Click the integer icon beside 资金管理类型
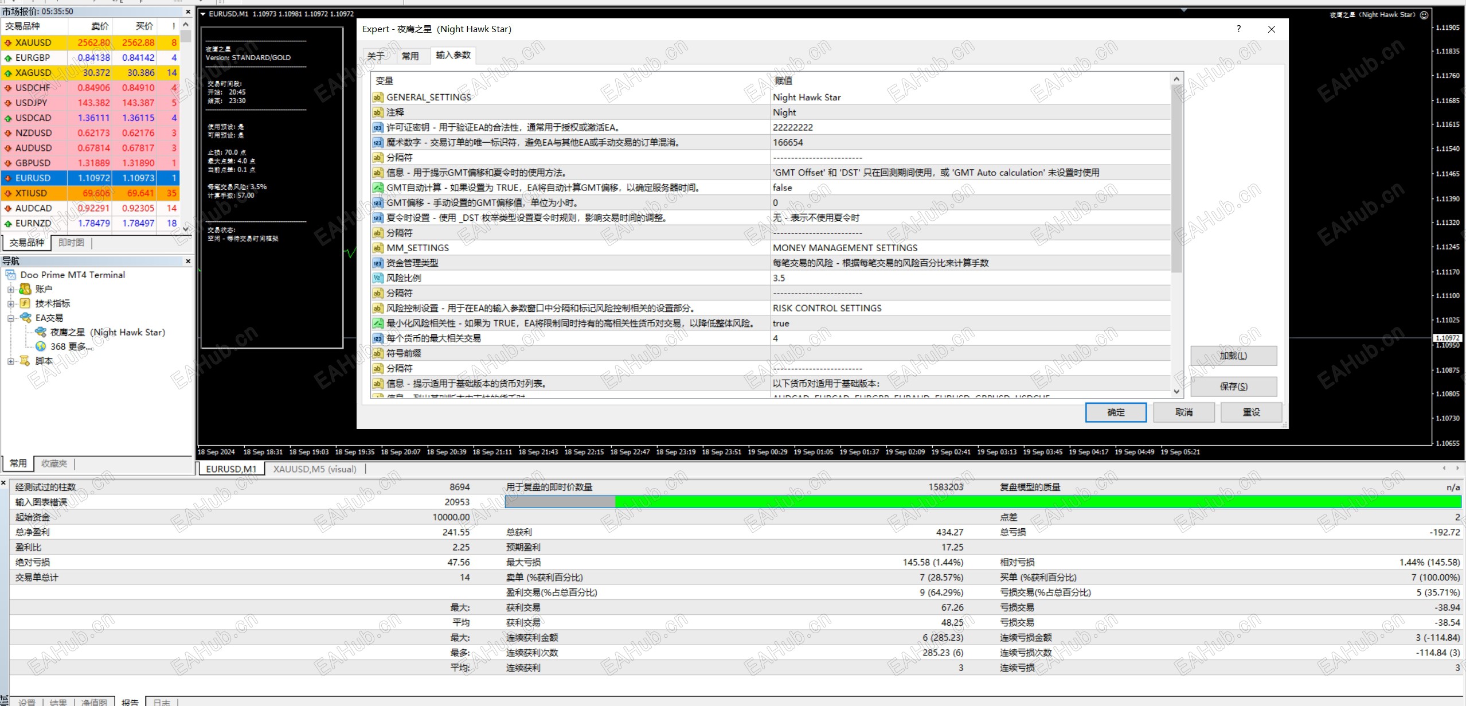This screenshot has height=706, width=1466. click(378, 263)
